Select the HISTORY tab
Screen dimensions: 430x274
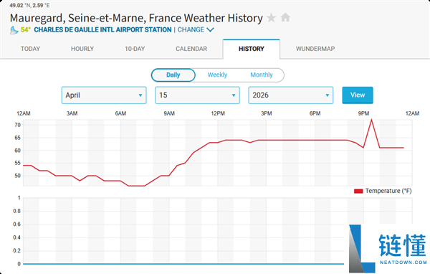tap(252, 49)
